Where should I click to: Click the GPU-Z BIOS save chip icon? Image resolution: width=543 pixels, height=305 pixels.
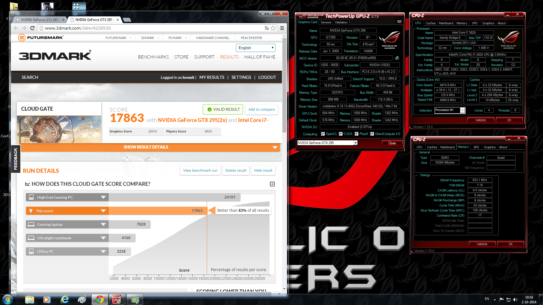(397, 58)
